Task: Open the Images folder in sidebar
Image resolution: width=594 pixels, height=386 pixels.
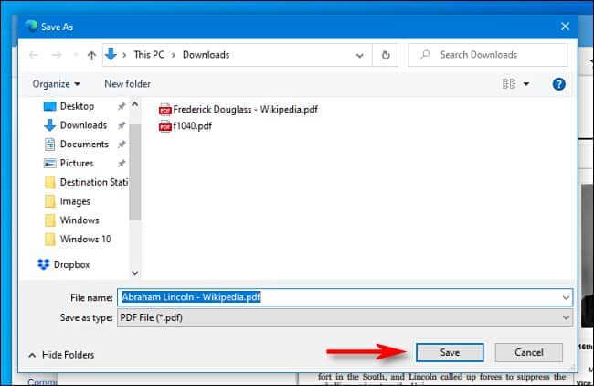Action: [75, 201]
